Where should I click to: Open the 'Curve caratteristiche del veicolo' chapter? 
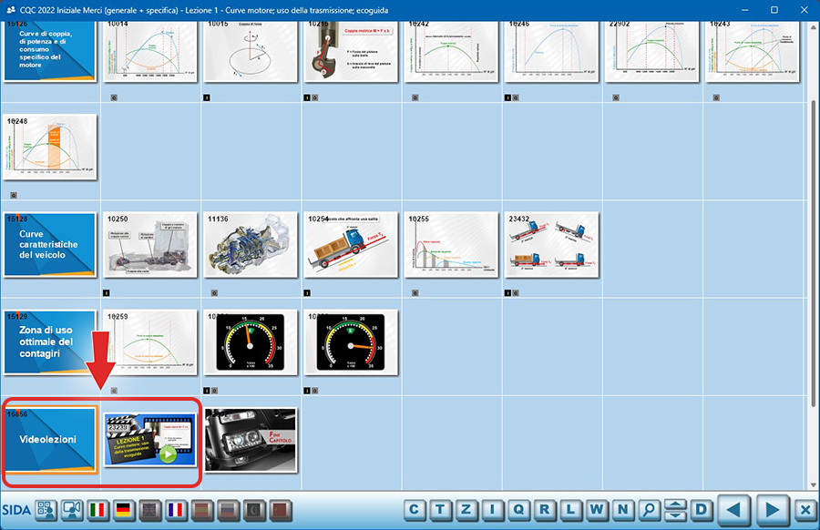click(x=50, y=244)
